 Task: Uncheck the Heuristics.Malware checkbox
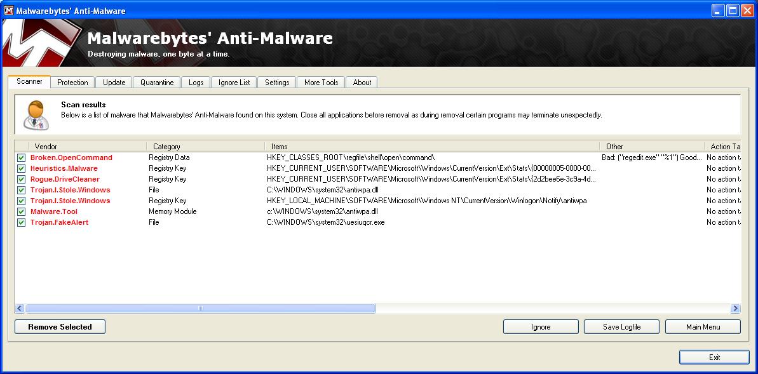(x=21, y=169)
